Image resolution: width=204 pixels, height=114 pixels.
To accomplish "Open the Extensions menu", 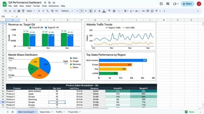I will [54, 6].
